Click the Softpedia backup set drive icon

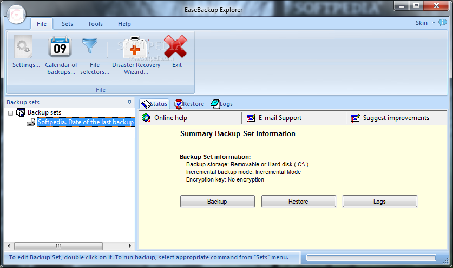[x=31, y=123]
